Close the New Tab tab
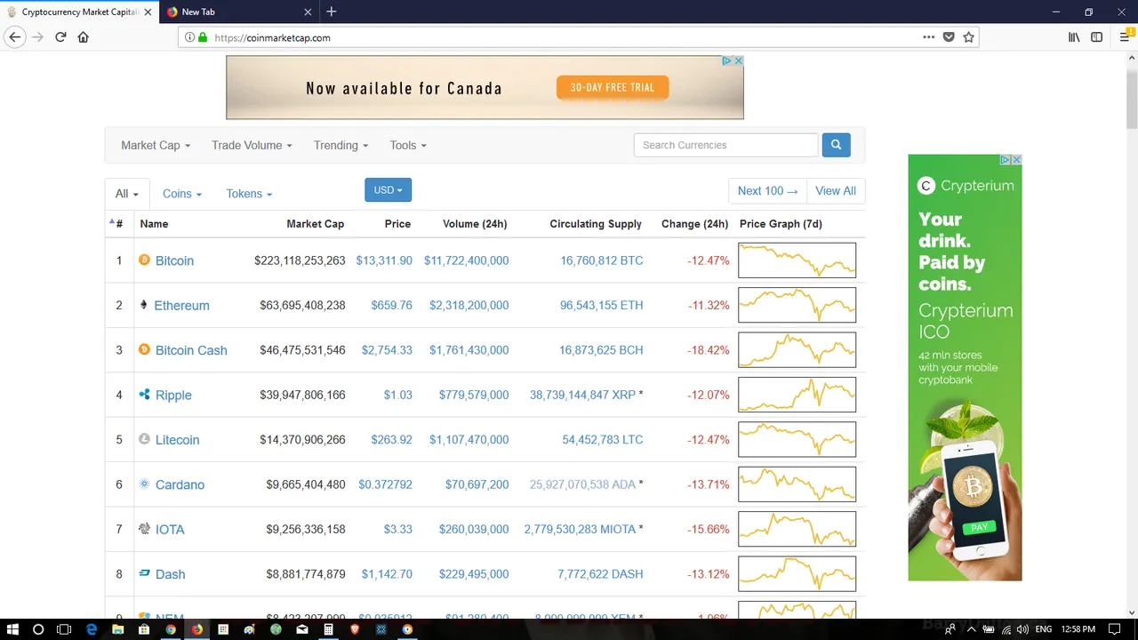Image resolution: width=1138 pixels, height=640 pixels. (x=309, y=12)
